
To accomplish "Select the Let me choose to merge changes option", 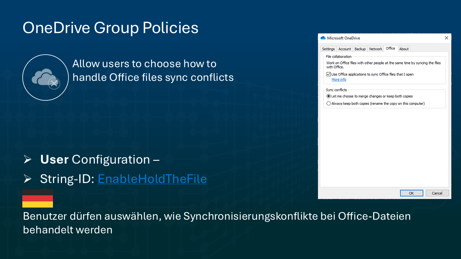I will click(328, 96).
